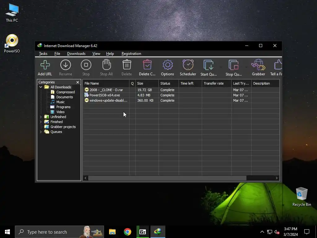The height and width of the screenshot is (238, 317).
Task: Click the Stop Queue icon
Action: [234, 68]
